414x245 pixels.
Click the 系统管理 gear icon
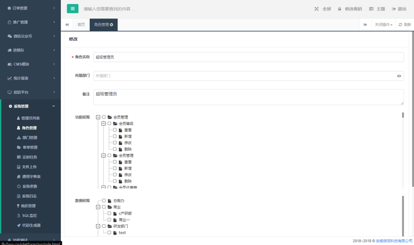(x=10, y=106)
